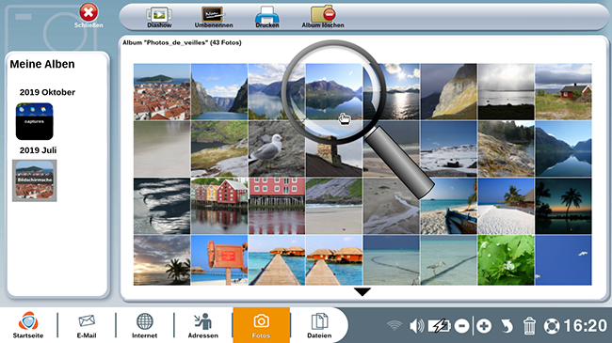Click the plus zoom-in button
The height and width of the screenshot is (343, 612).
484,326
